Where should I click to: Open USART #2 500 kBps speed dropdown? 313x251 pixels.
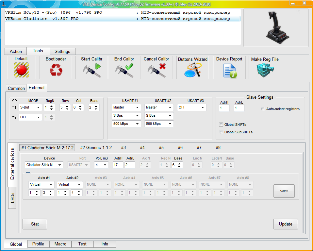(159, 124)
